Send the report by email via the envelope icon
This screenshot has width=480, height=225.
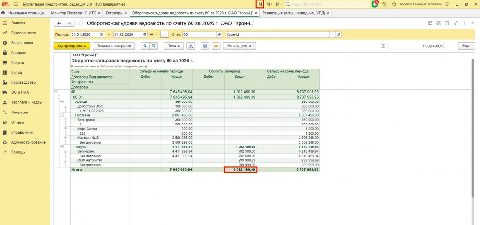click(x=216, y=46)
